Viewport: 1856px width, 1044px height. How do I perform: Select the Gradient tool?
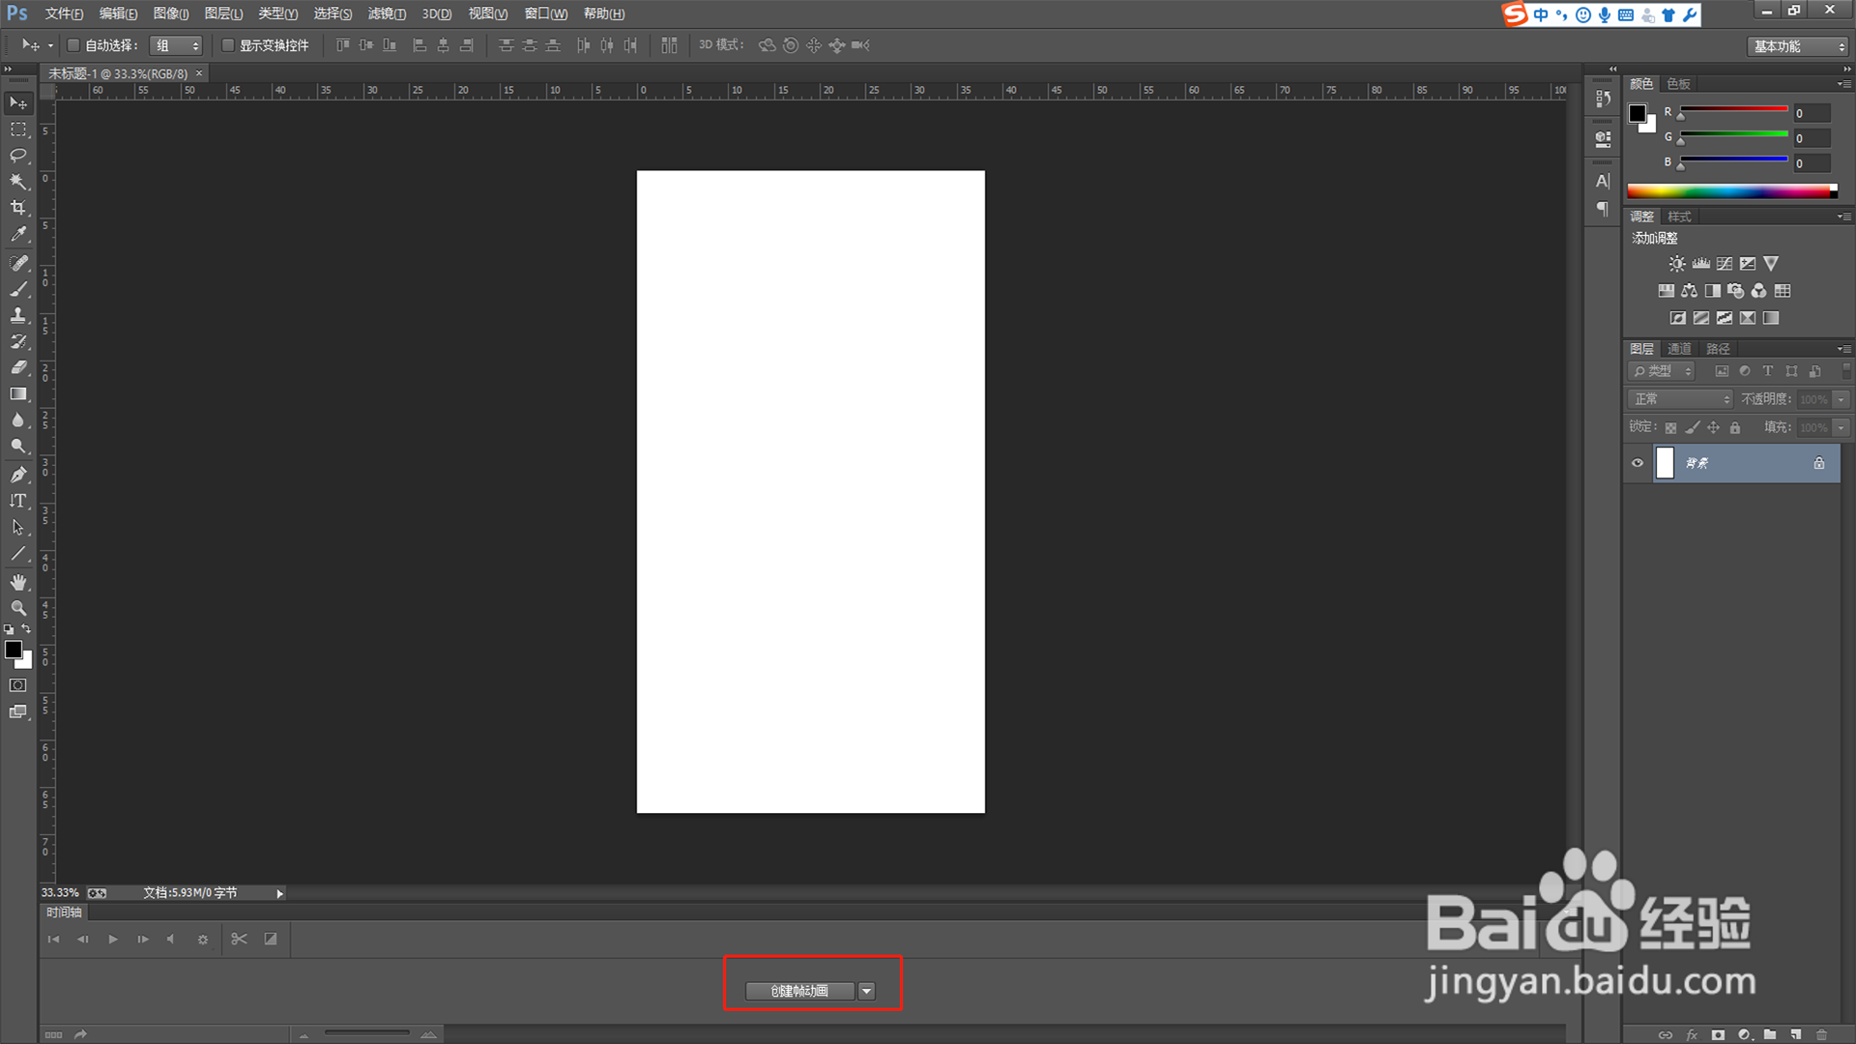18,394
